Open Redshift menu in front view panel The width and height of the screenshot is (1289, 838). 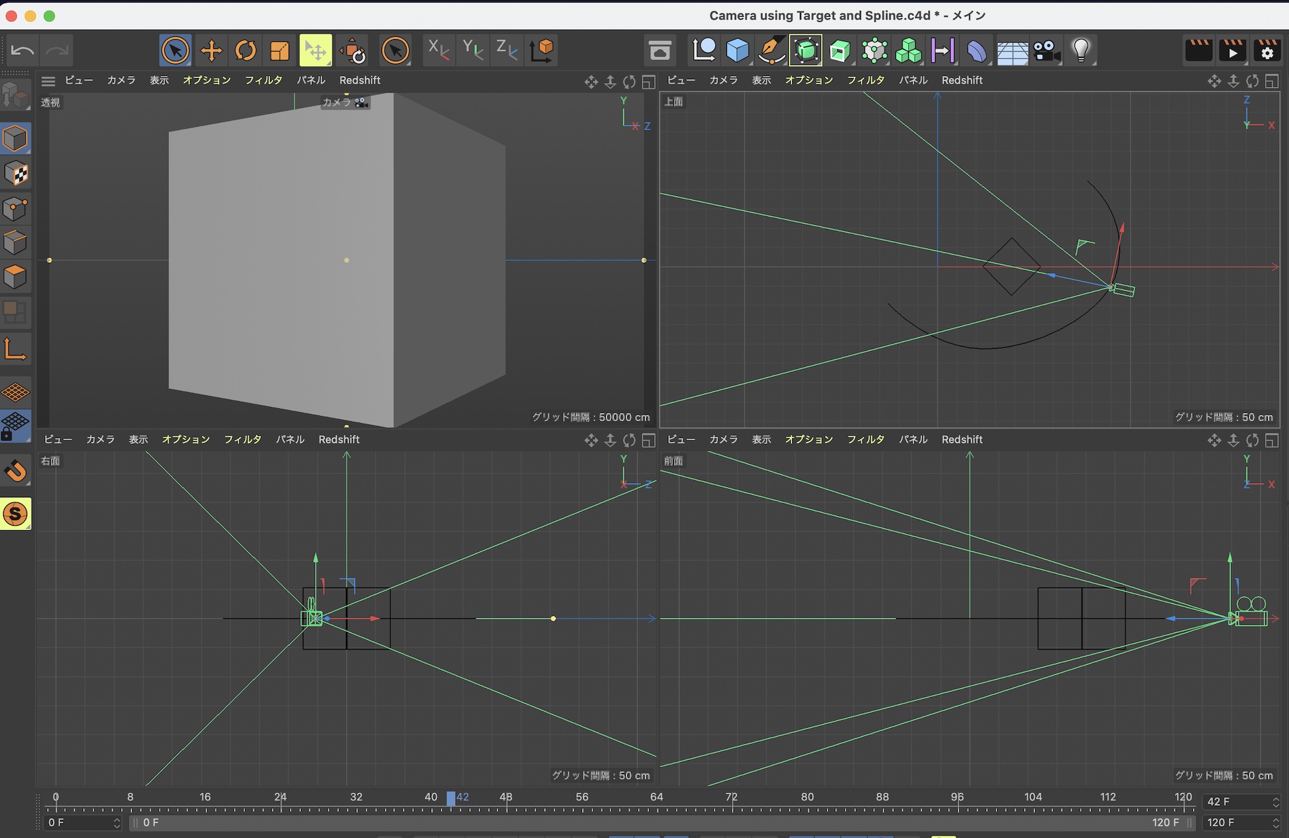click(962, 439)
